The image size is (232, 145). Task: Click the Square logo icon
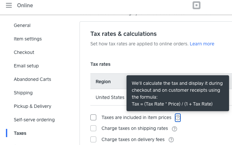pyautogui.click(x=196, y=6)
